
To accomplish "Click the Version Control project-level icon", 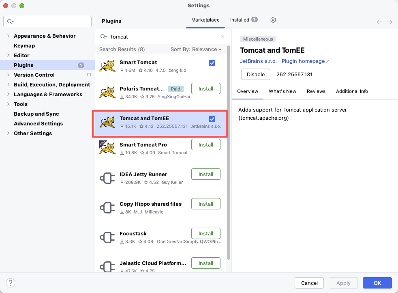I will 89,75.
